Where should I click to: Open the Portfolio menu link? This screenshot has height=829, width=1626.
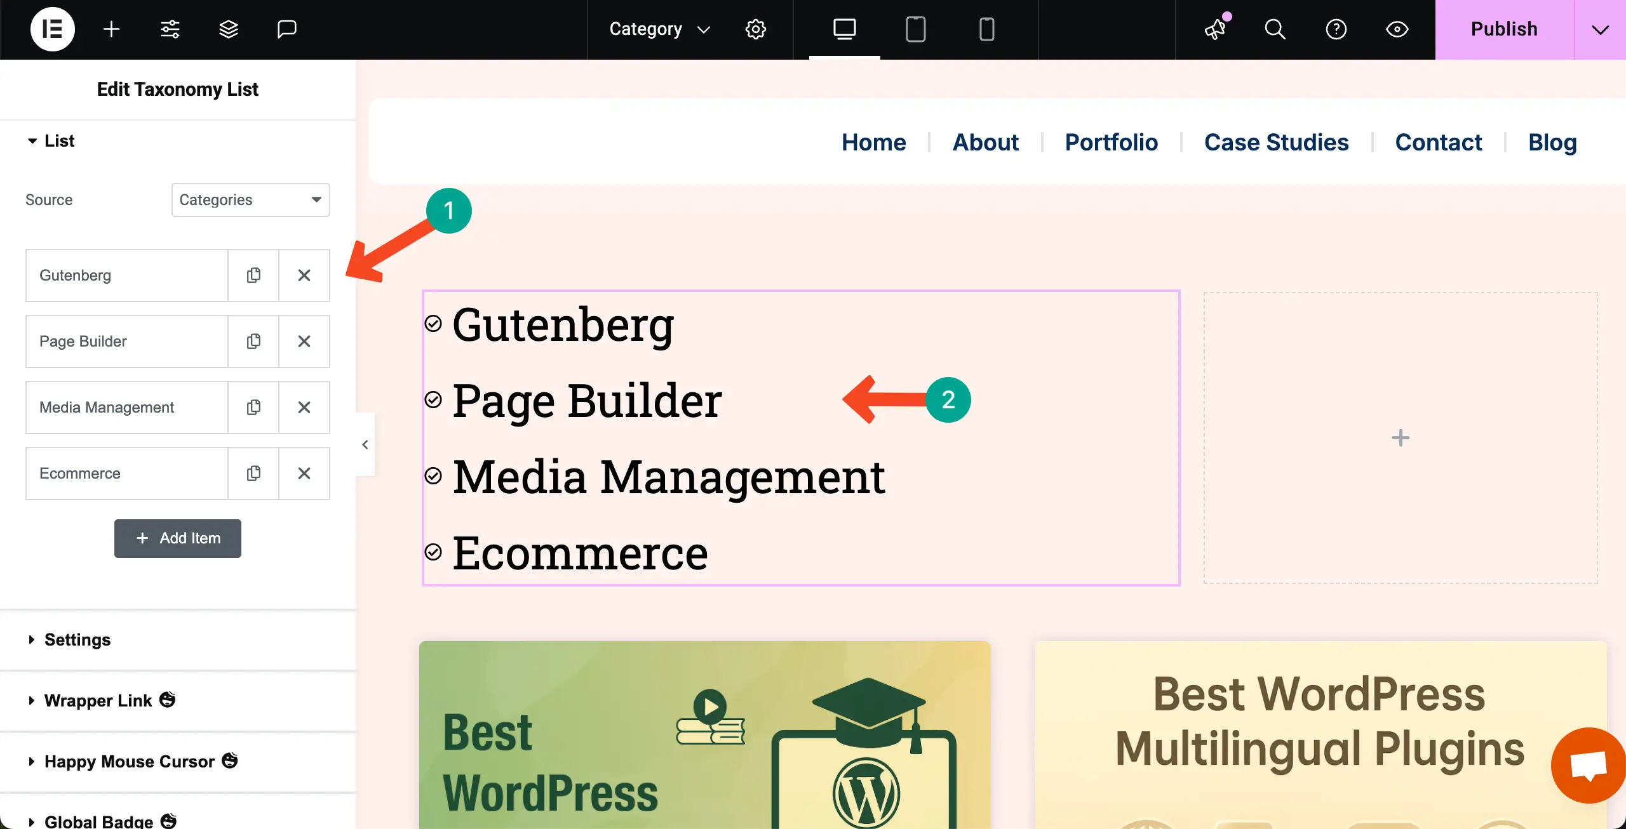1111,142
